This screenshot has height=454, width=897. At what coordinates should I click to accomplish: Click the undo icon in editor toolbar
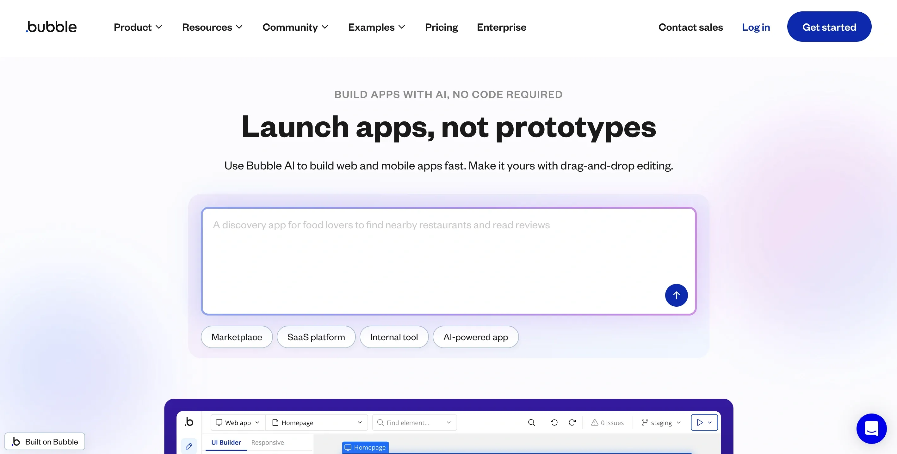(x=554, y=422)
